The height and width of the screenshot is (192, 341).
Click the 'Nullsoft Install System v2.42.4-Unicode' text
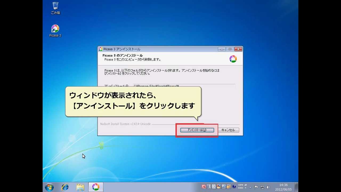click(125, 124)
